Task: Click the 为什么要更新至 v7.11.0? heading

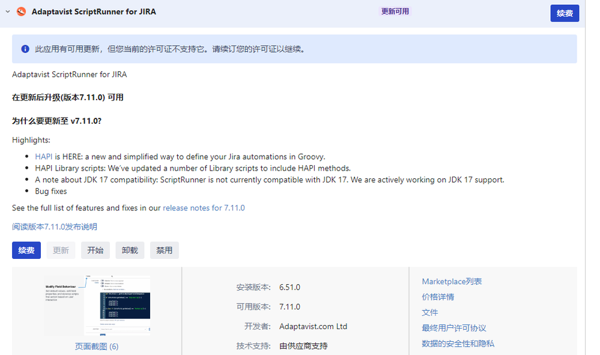Action: [x=56, y=121]
